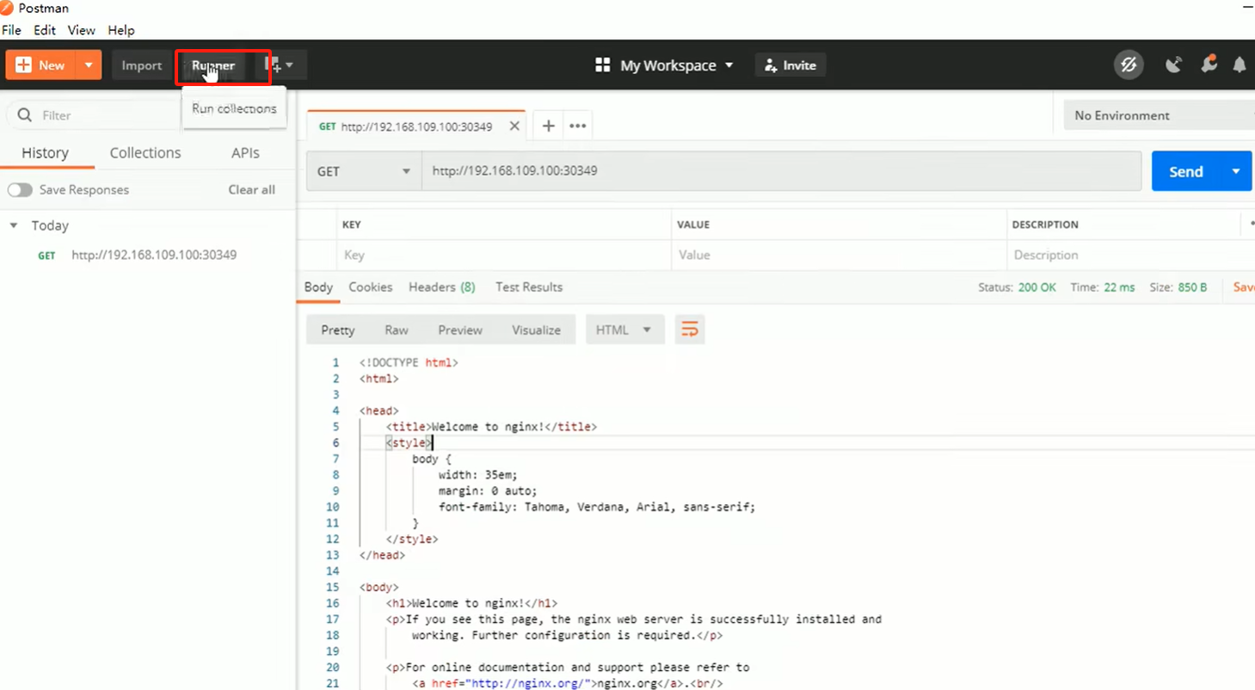
Task: Click the 200 OK status text
Action: pyautogui.click(x=1037, y=287)
